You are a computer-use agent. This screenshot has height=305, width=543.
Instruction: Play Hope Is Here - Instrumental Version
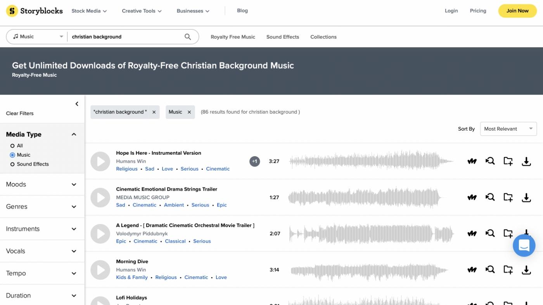point(100,161)
